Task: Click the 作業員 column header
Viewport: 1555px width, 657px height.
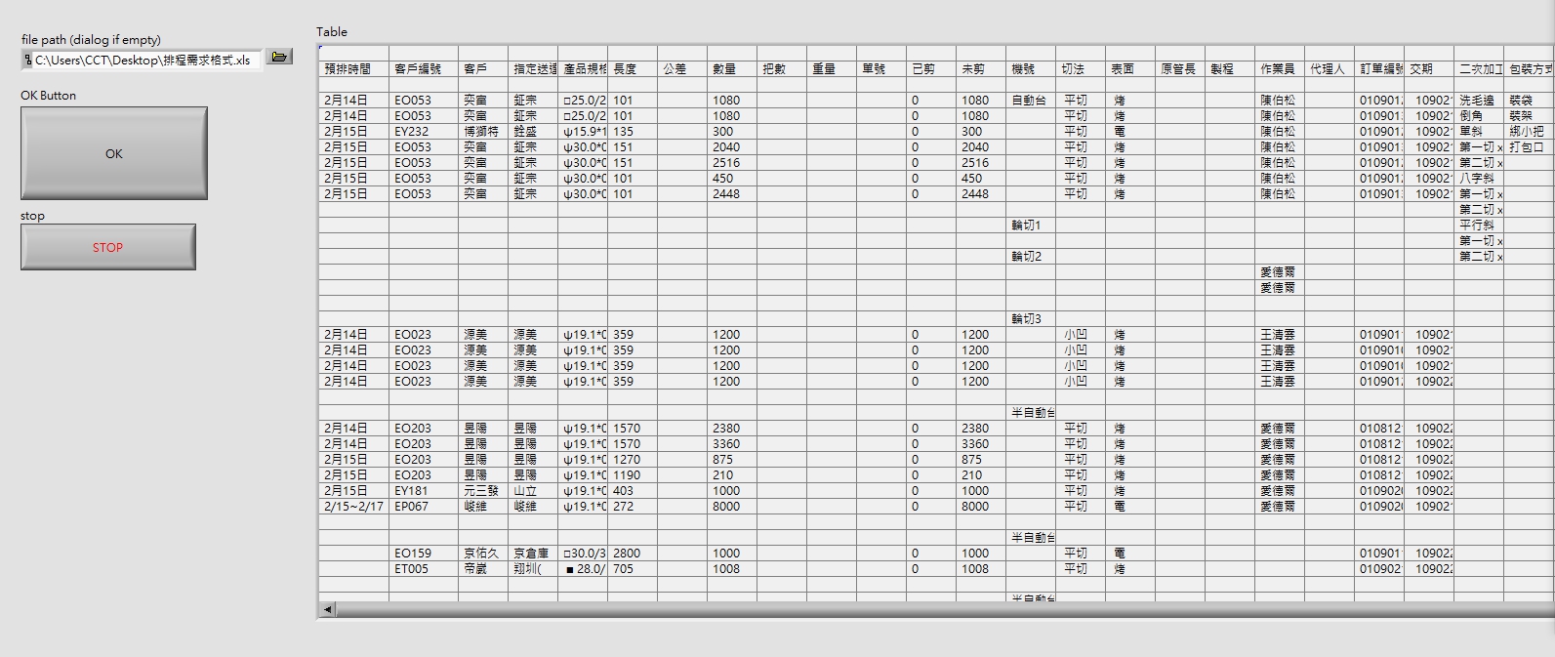Action: 1279,69
